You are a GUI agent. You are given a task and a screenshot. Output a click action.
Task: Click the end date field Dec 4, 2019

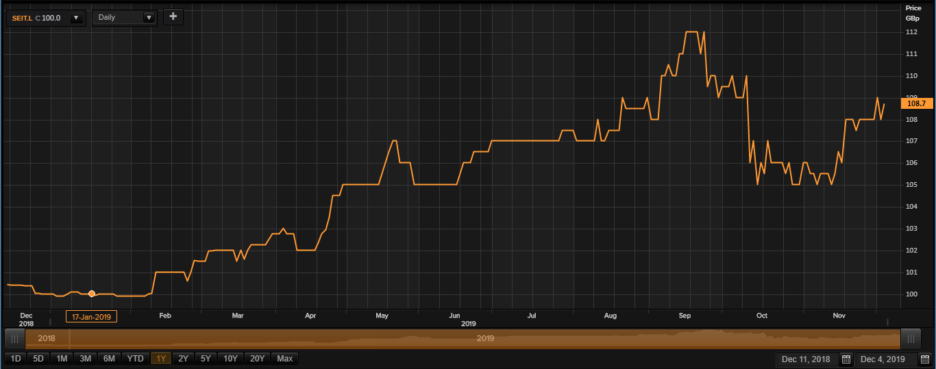(x=885, y=359)
